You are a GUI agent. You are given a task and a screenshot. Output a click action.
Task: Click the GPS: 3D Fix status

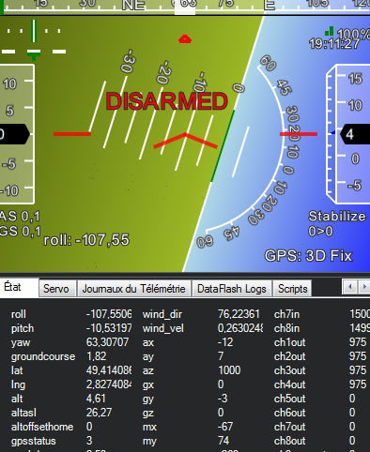(x=309, y=256)
